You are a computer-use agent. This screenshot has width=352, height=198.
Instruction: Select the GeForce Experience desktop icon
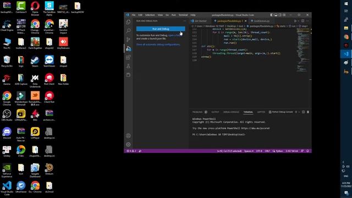click(x=7, y=170)
